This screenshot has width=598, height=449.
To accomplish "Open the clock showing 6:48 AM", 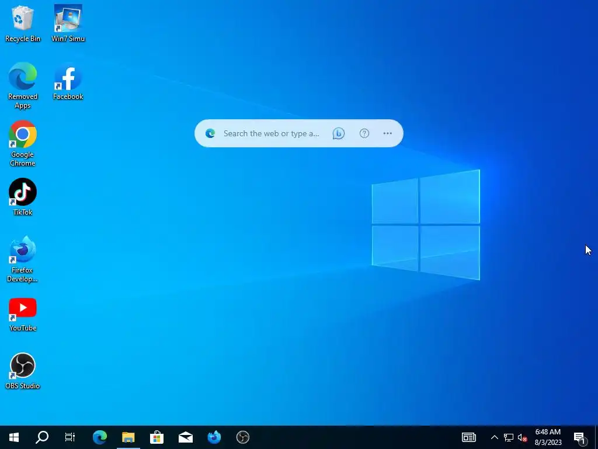I will pyautogui.click(x=548, y=437).
